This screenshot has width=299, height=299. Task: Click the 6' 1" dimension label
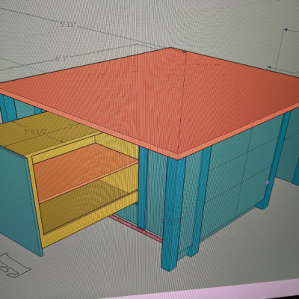pyautogui.click(x=61, y=59)
